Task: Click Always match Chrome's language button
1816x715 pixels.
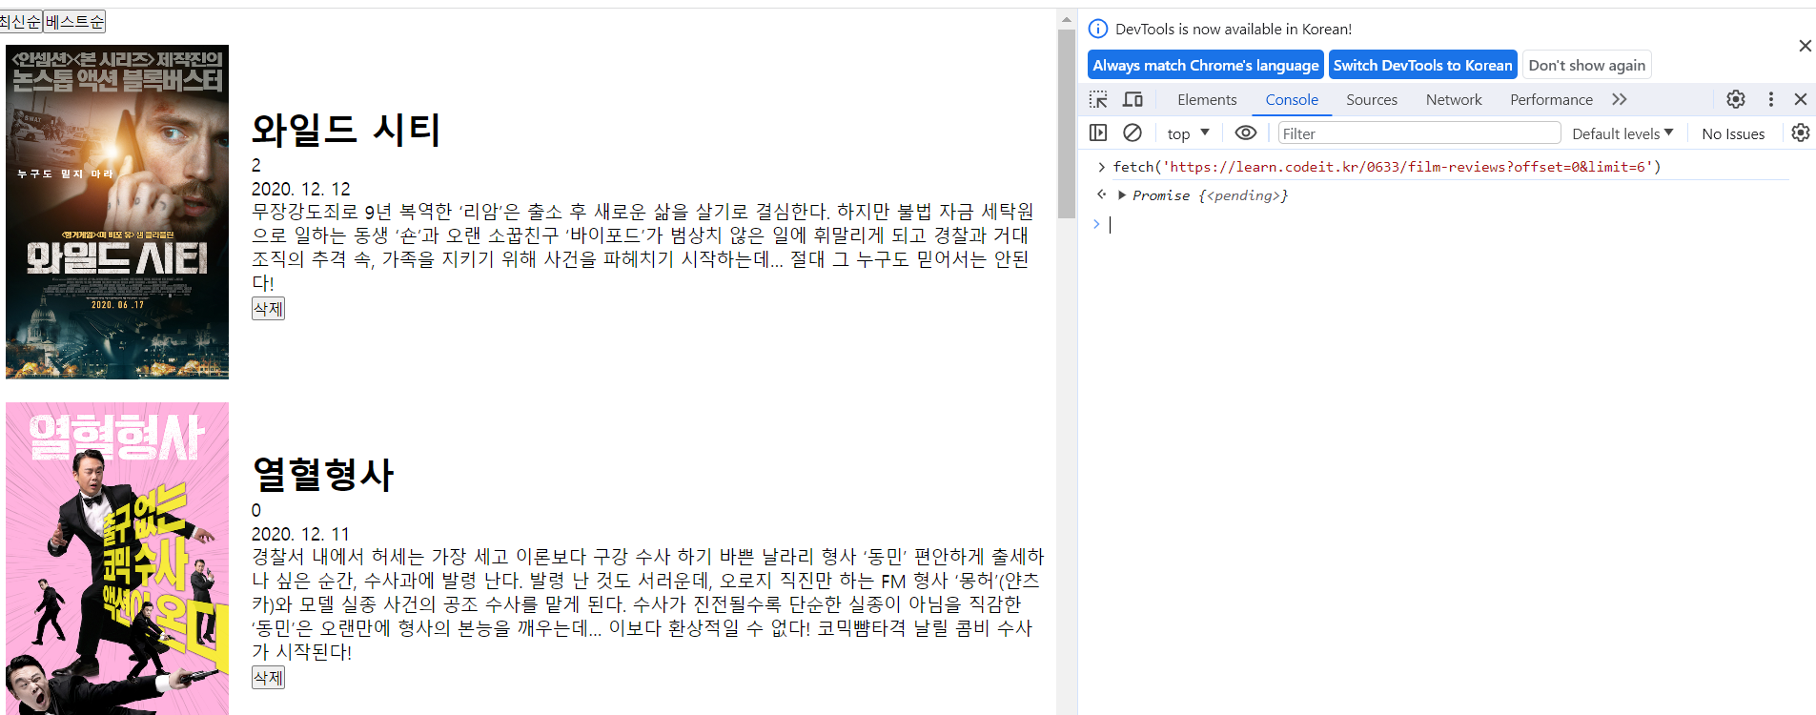Action: point(1206,65)
